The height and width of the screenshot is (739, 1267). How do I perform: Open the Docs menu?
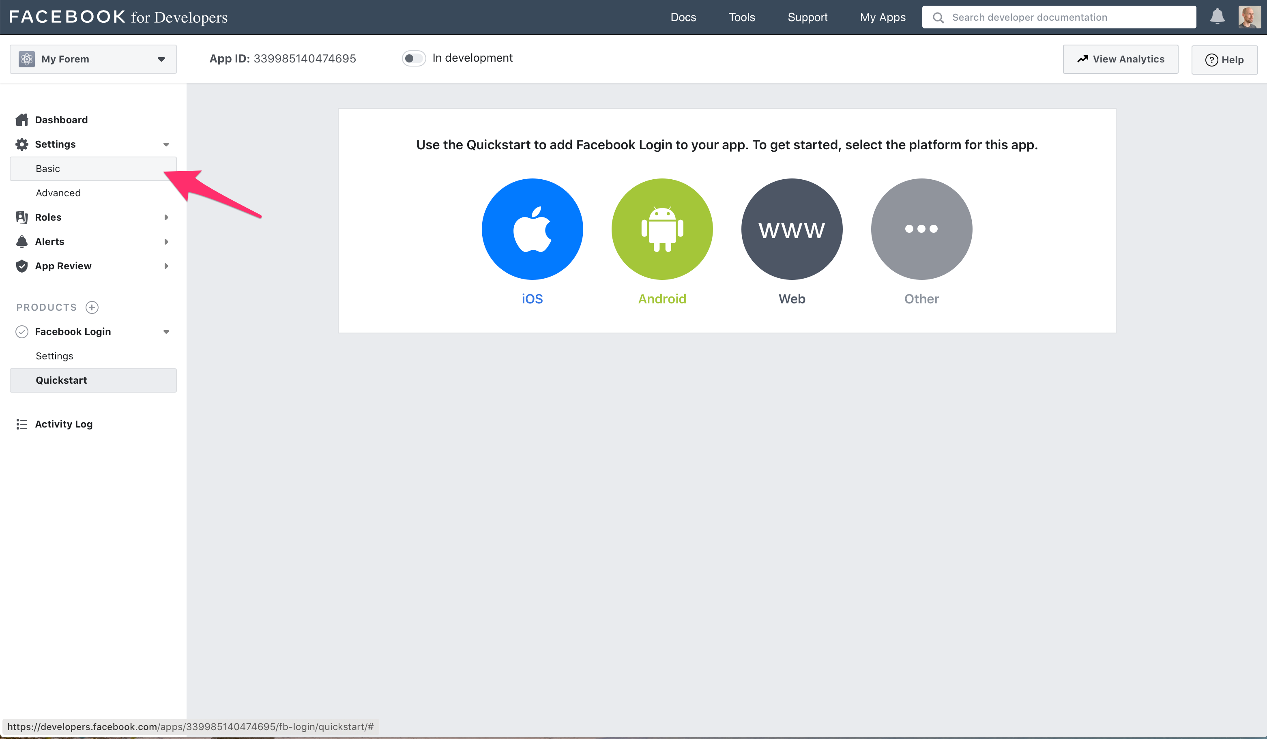click(683, 17)
